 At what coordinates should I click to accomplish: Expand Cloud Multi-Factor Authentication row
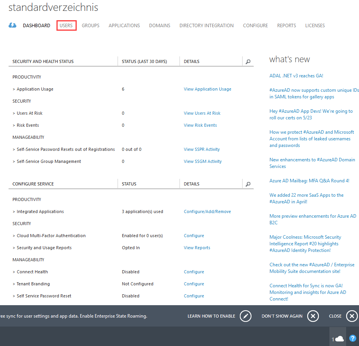[14, 236]
